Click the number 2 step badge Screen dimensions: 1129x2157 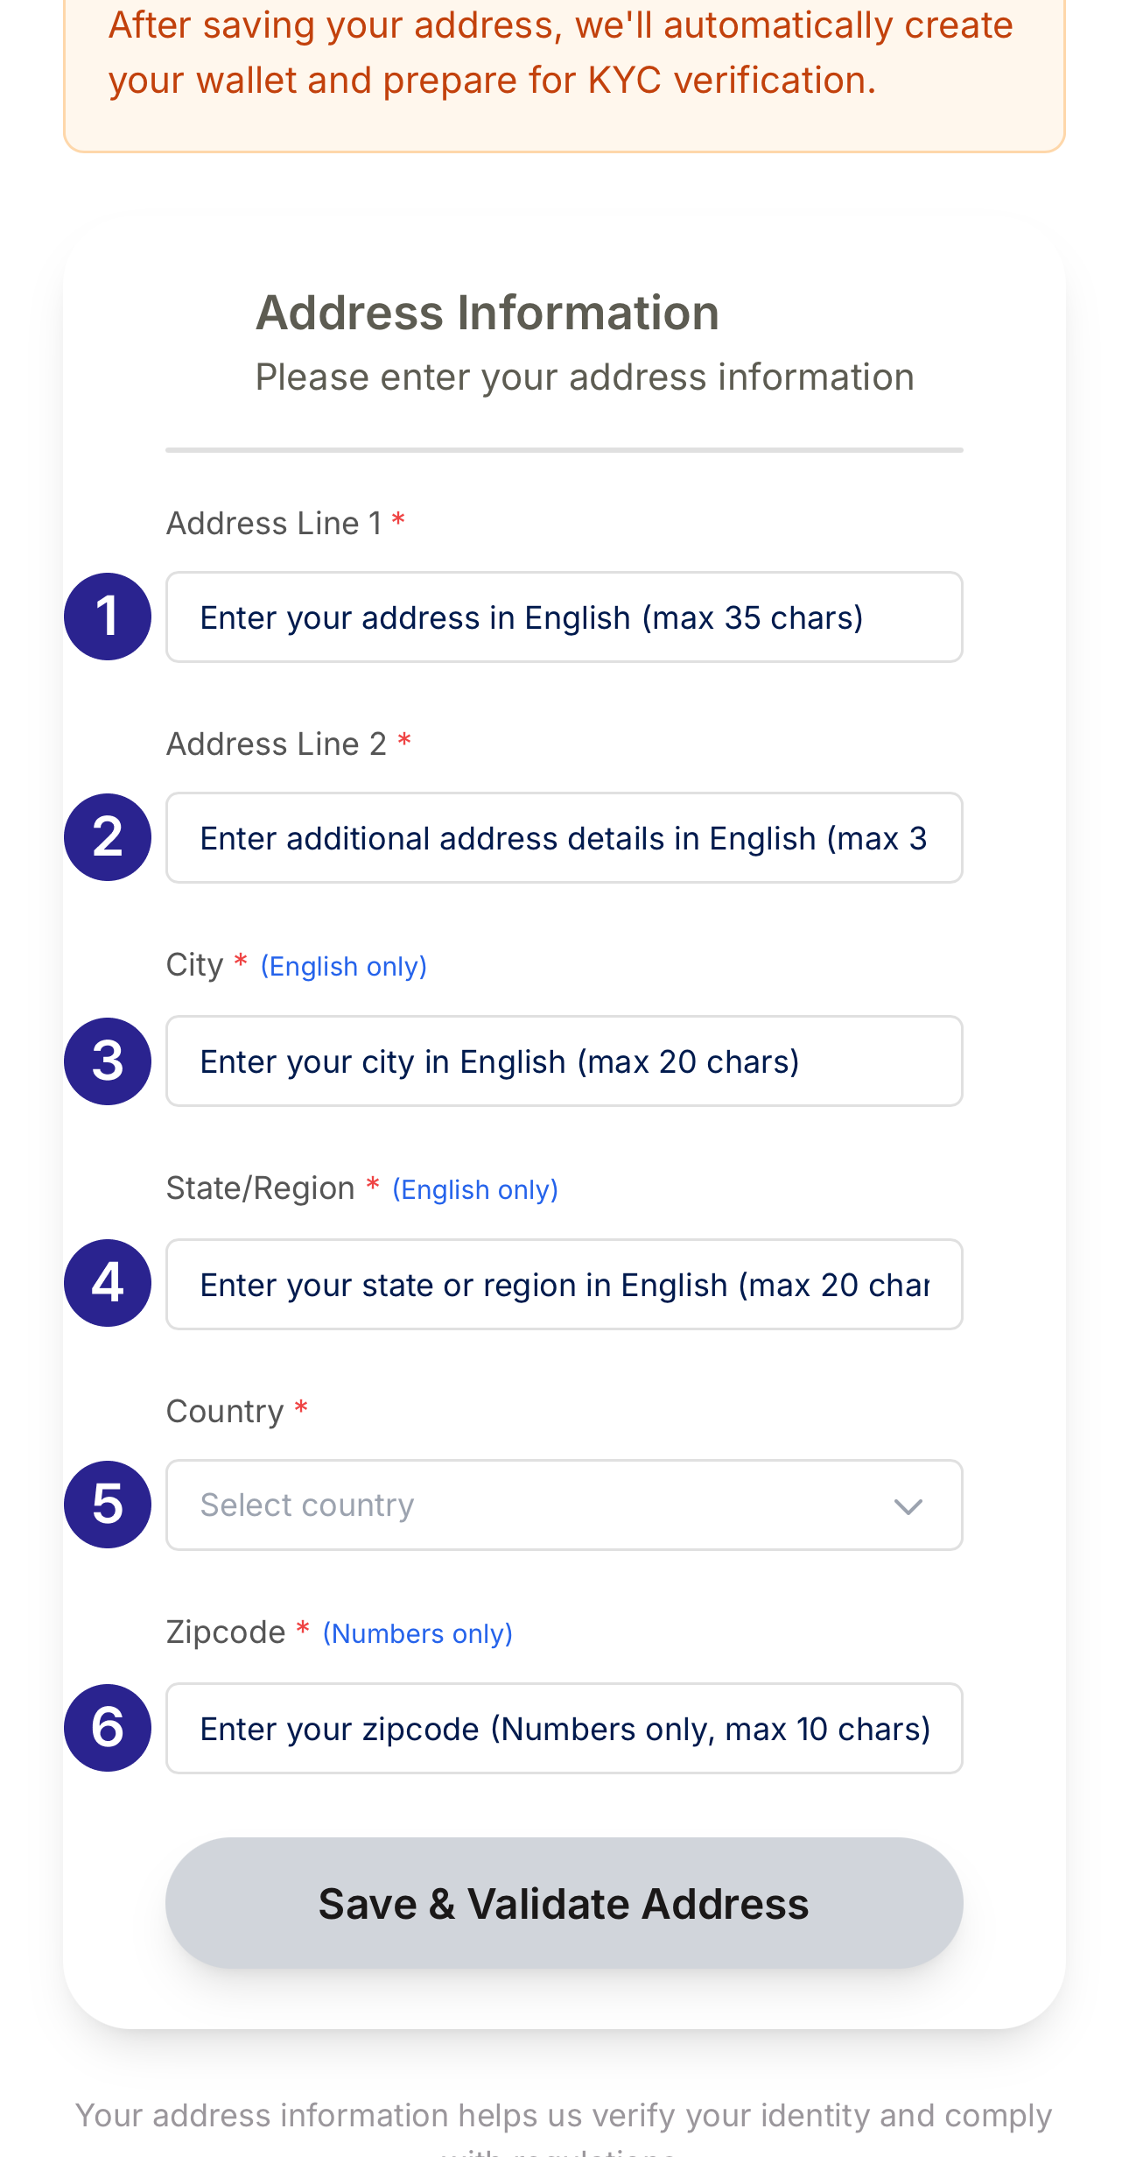coord(108,837)
